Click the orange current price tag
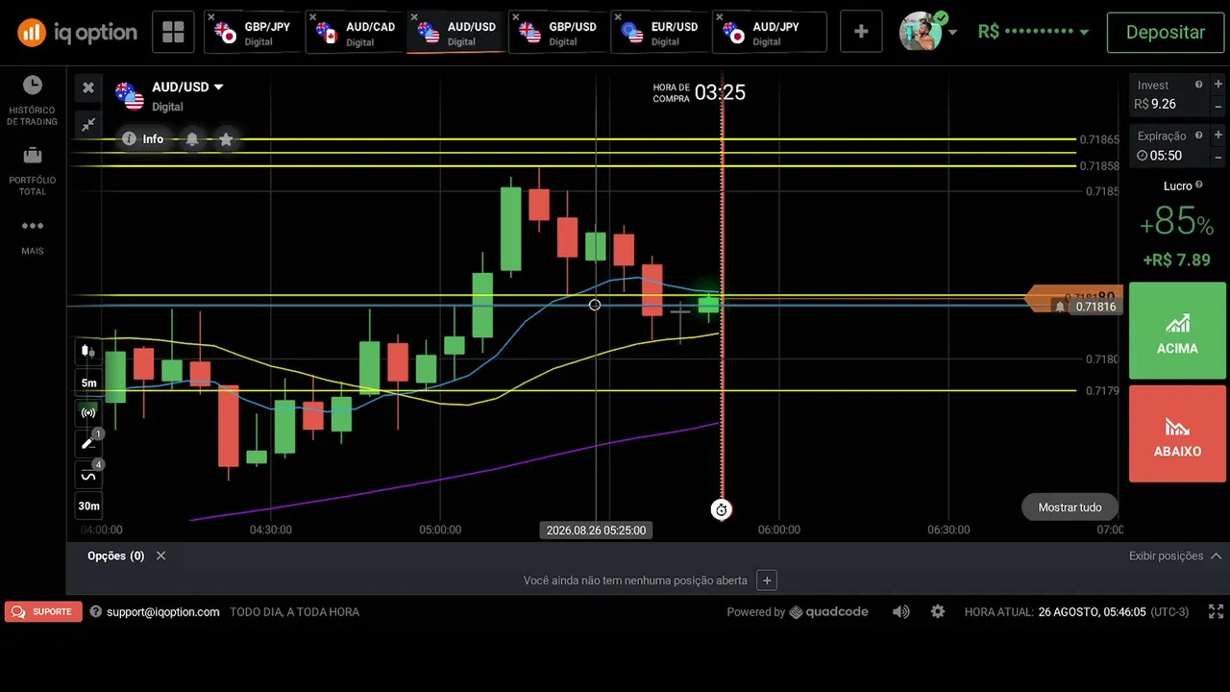1230x692 pixels. click(x=1071, y=298)
